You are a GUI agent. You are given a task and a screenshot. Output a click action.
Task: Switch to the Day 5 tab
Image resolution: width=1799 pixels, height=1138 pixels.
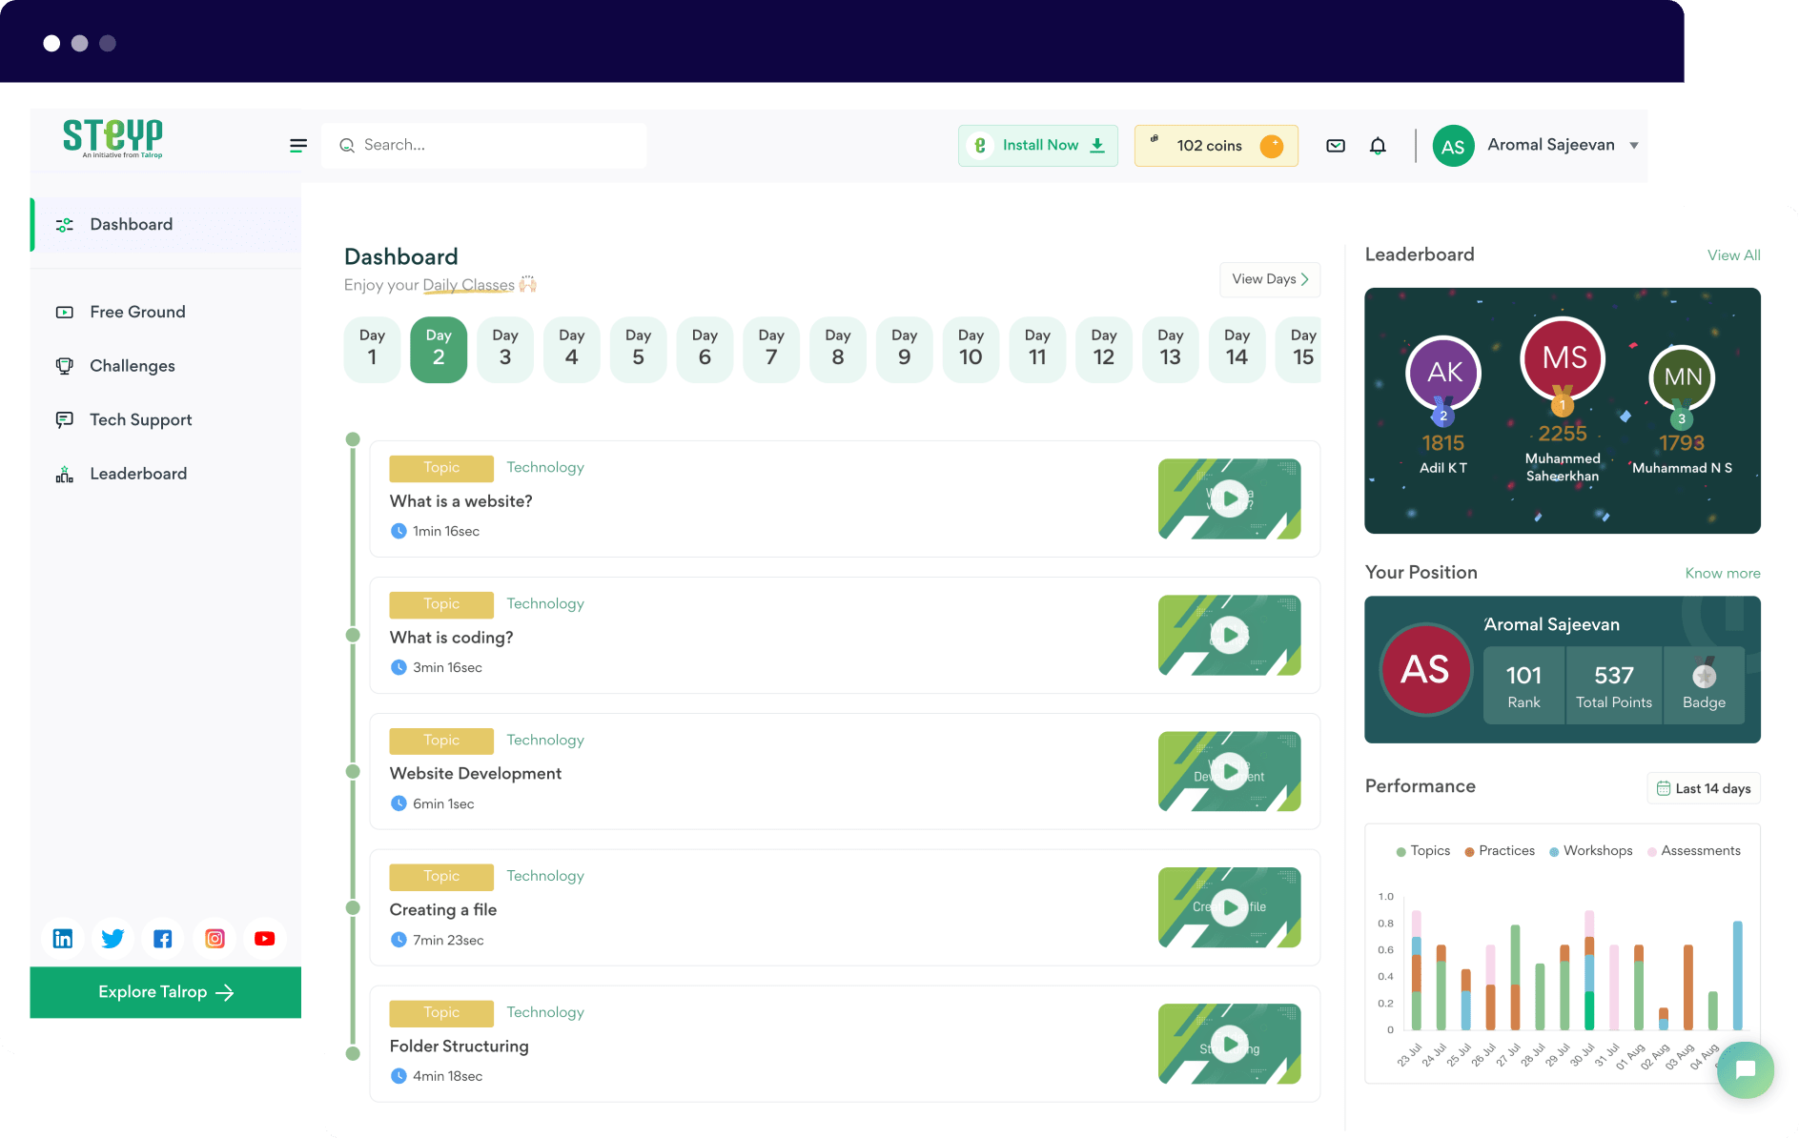point(638,349)
